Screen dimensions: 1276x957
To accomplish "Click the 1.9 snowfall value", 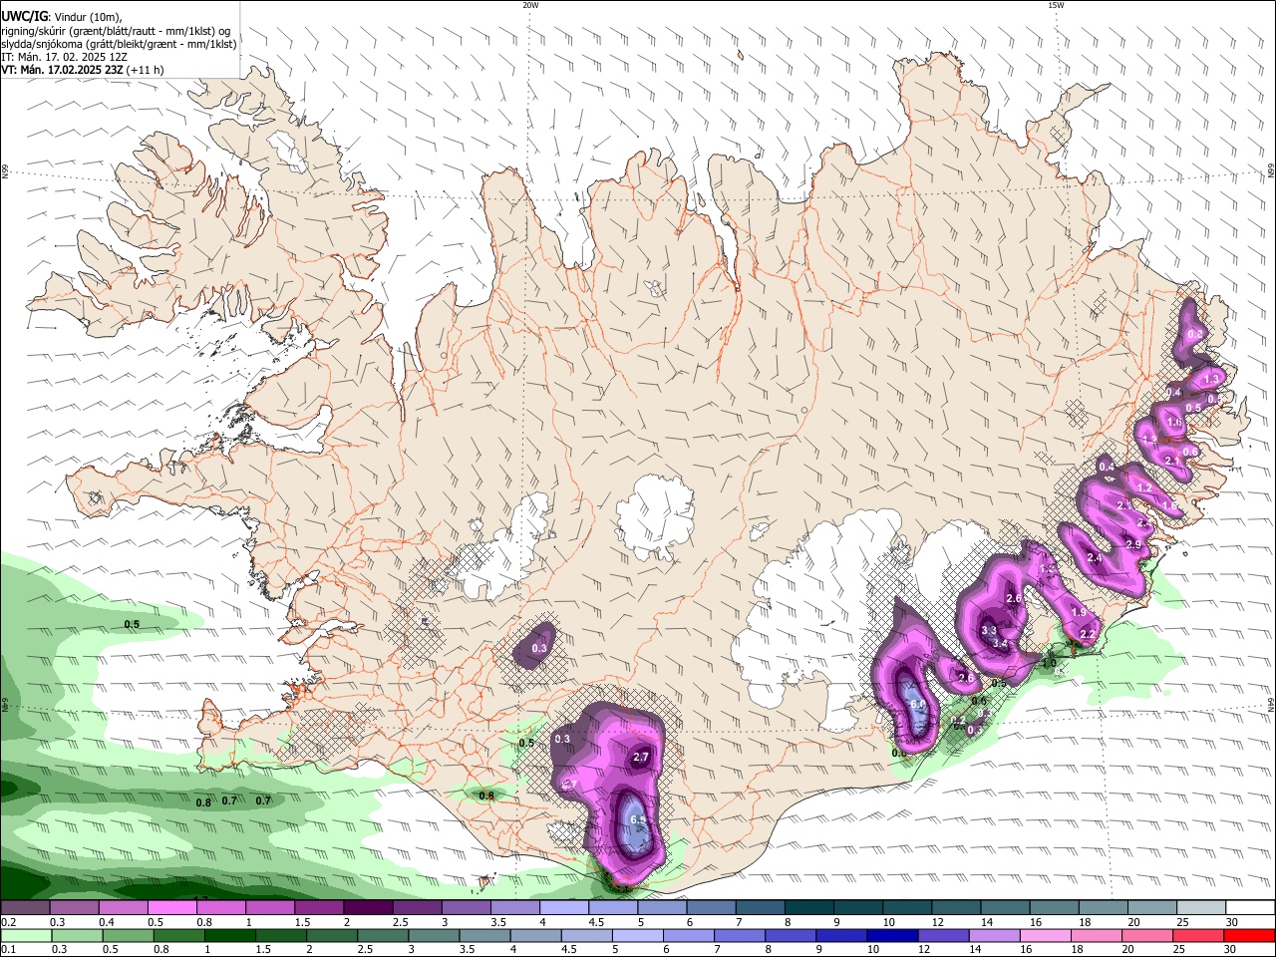I will coord(1079,612).
